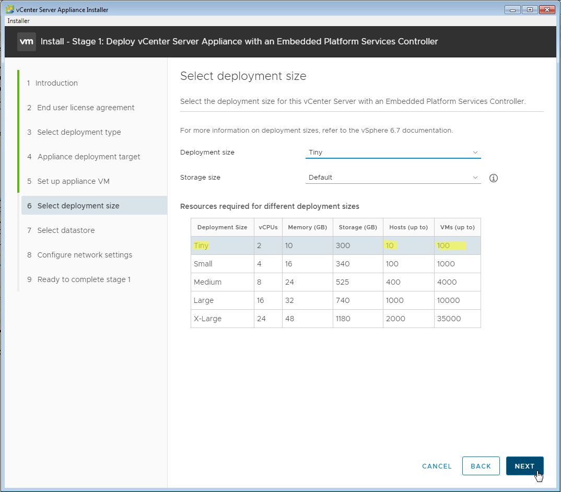Maximize the installer window
561x492 pixels.
click(x=530, y=9)
